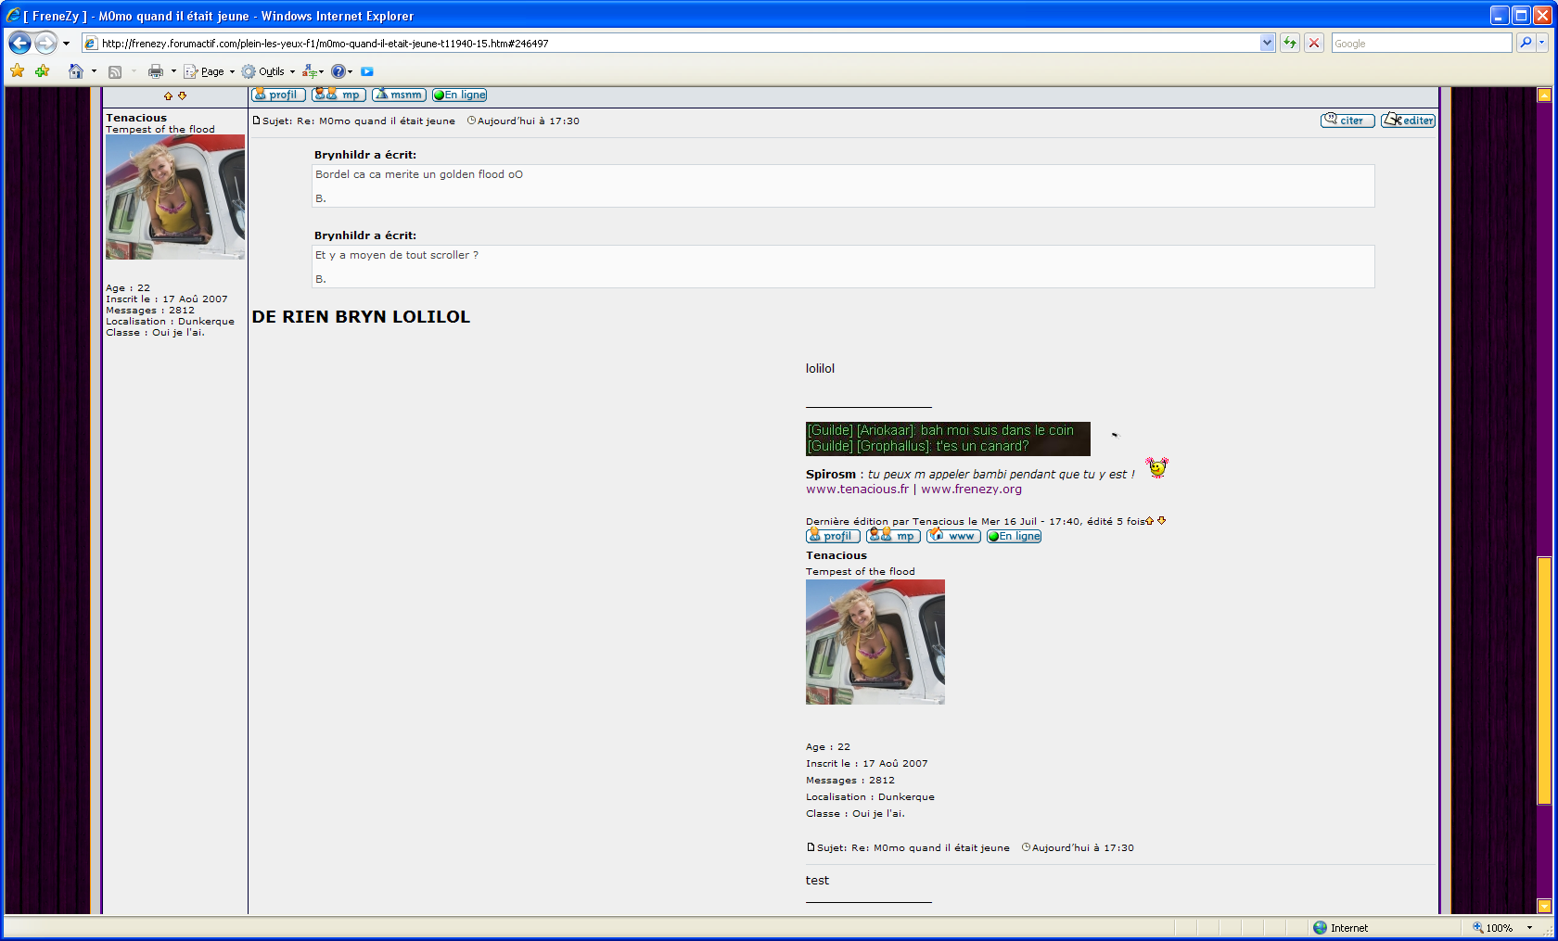
Task: Expand the zoom level 100% dropdown
Action: (1529, 928)
